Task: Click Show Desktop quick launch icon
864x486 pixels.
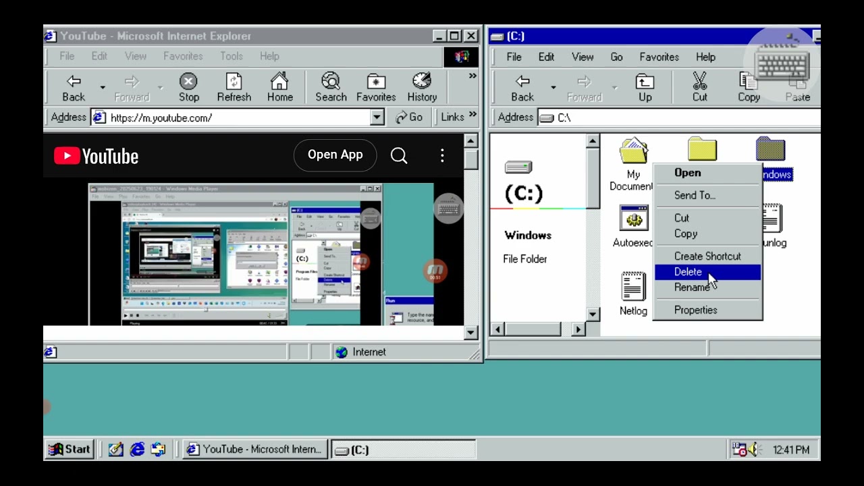Action: (115, 450)
